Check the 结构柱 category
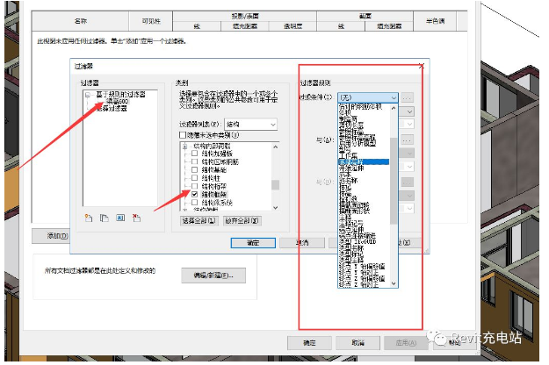Screen dimensions: 549x365 click(195, 178)
